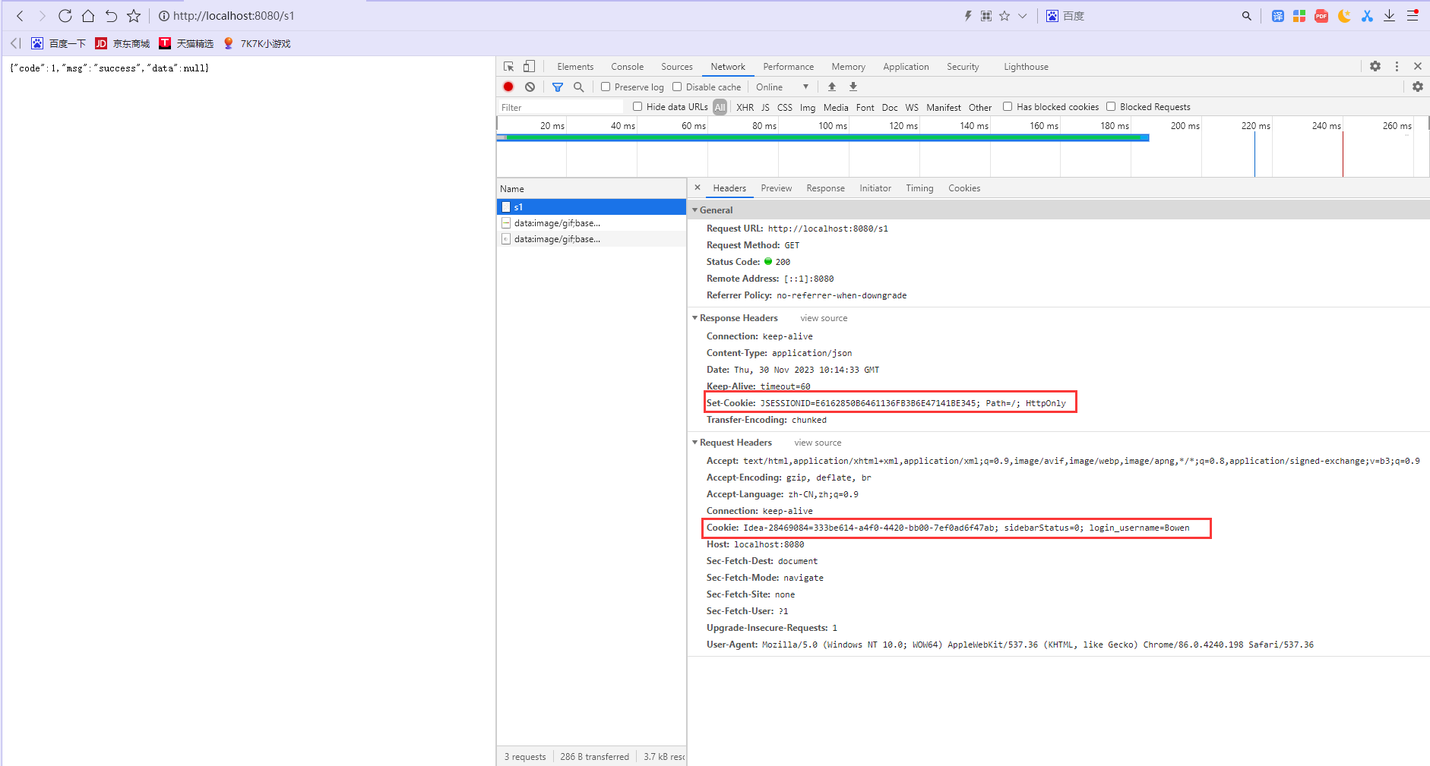The width and height of the screenshot is (1430, 766).
Task: Toggle the network filter funnel icon
Action: click(558, 87)
